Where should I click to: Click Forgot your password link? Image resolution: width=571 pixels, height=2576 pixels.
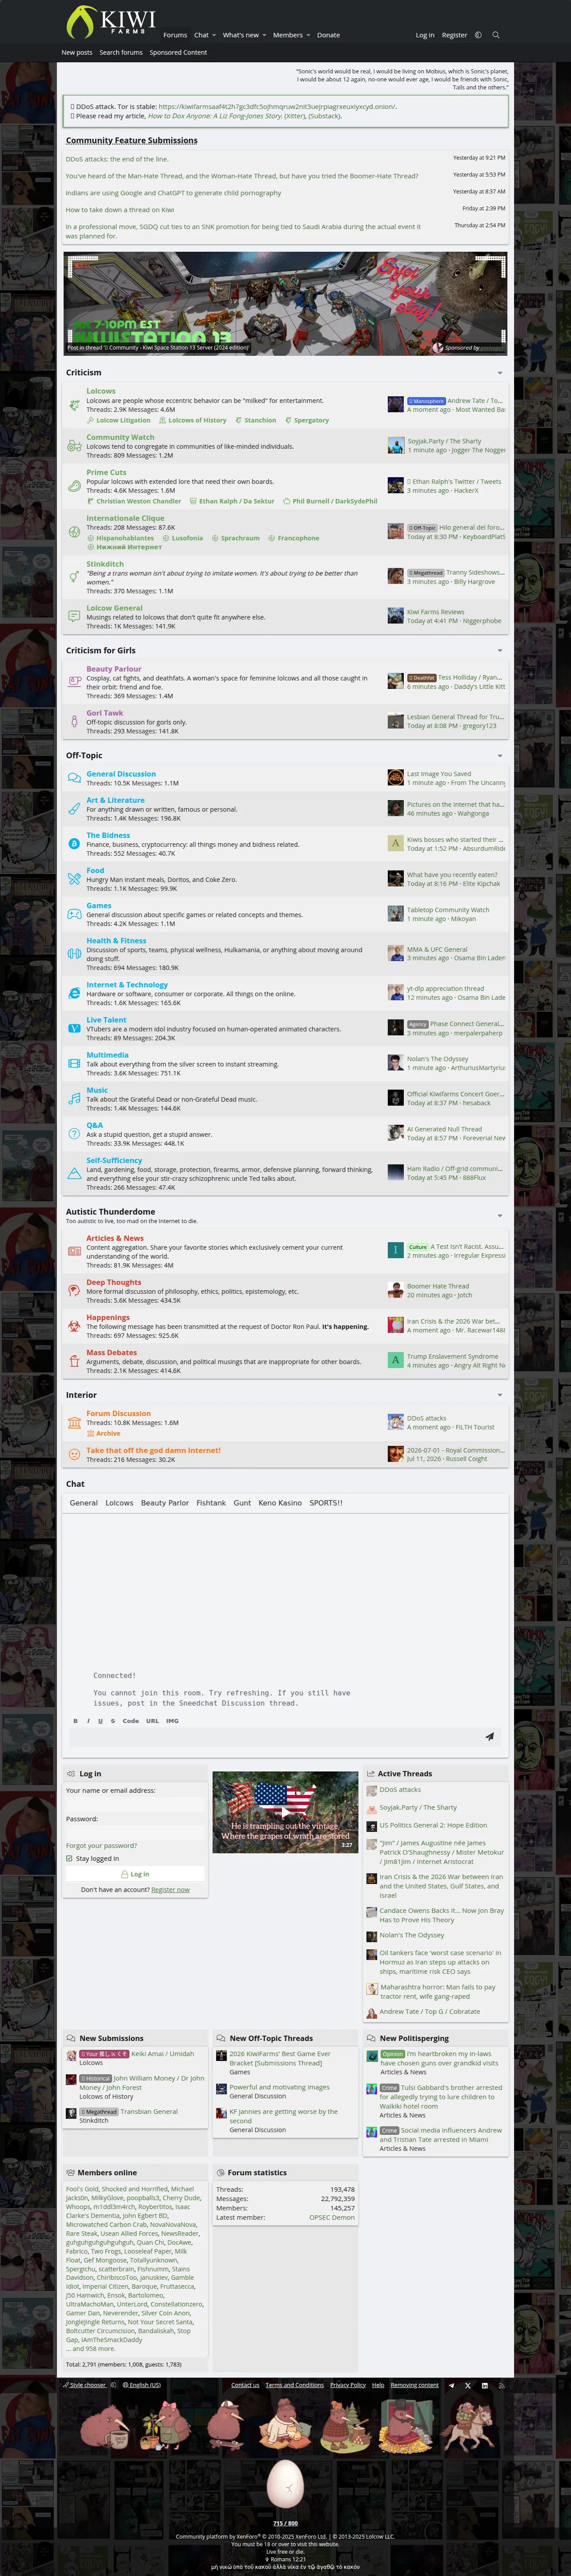[x=102, y=1846]
